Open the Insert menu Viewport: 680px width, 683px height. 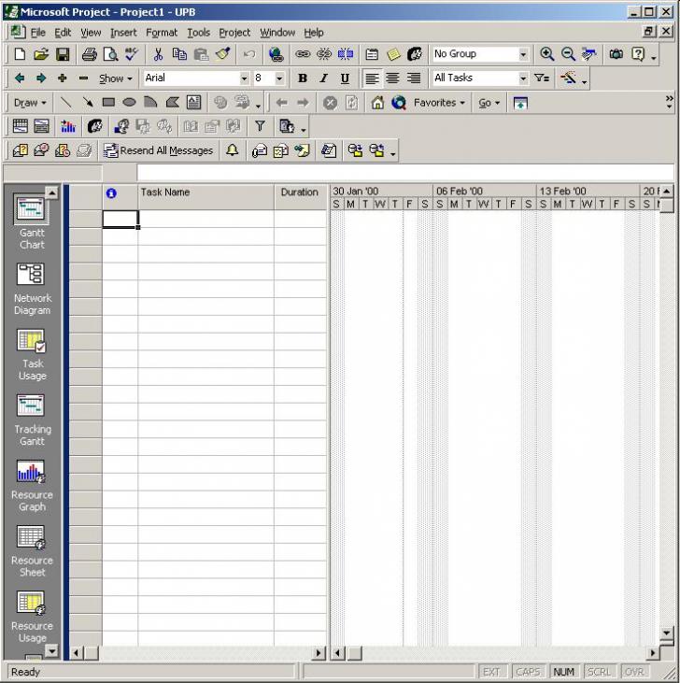tap(123, 33)
